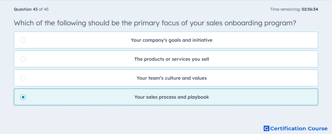Click the sales onboarding question heading
Screen dimensions: 332x134
point(155,23)
